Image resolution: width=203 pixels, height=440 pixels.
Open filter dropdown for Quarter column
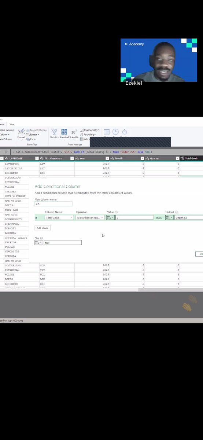click(x=177, y=158)
